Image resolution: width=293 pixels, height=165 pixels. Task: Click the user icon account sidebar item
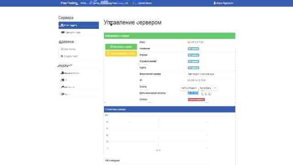pyautogui.click(x=79, y=73)
